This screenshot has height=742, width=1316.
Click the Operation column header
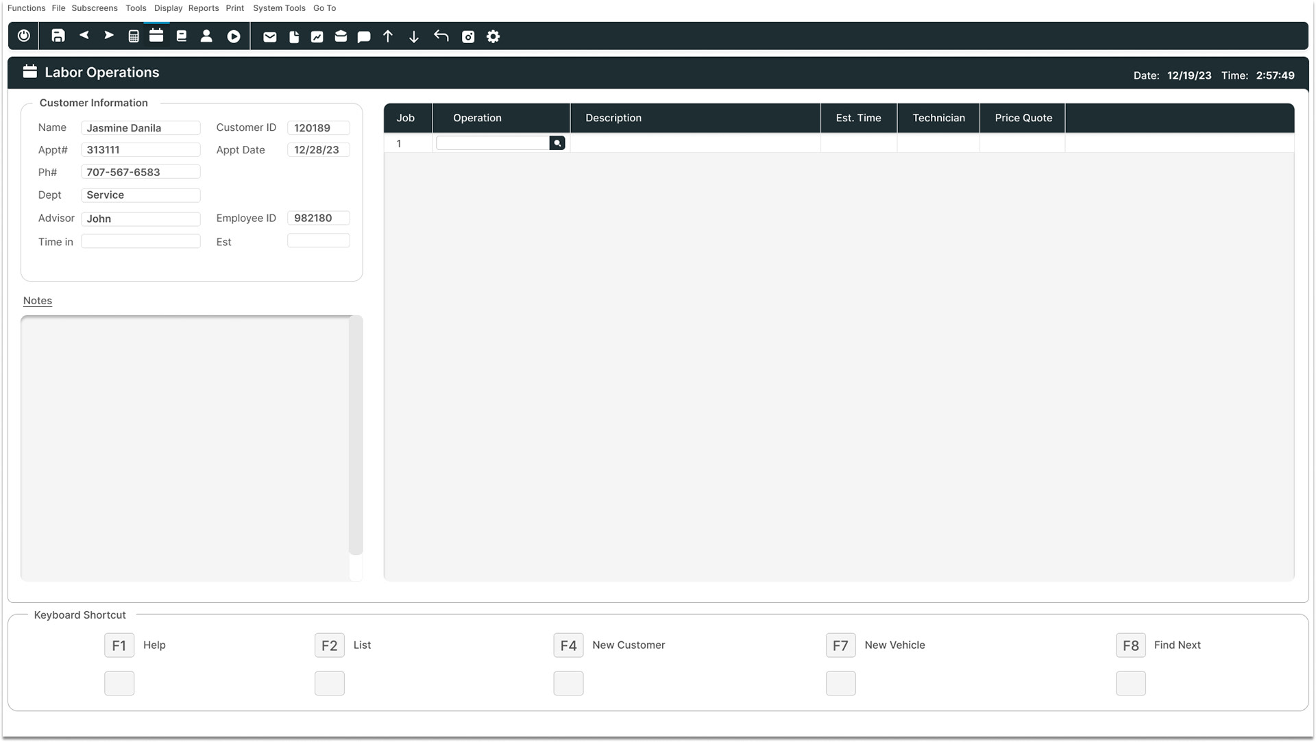(x=501, y=118)
